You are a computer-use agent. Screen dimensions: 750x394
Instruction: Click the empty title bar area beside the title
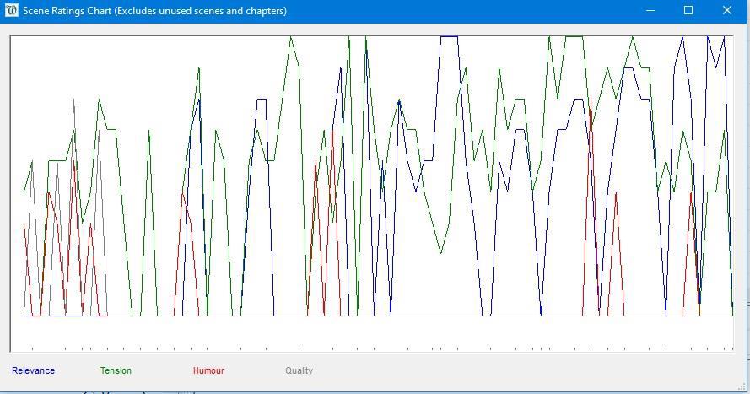tap(464, 11)
